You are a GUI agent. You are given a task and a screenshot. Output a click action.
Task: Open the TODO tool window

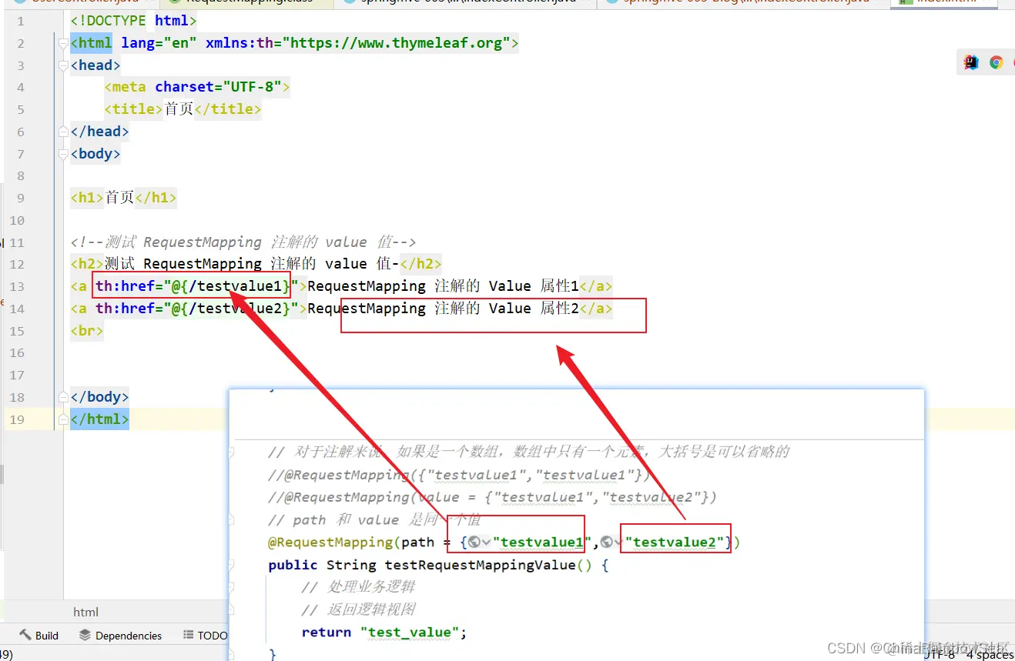click(206, 636)
